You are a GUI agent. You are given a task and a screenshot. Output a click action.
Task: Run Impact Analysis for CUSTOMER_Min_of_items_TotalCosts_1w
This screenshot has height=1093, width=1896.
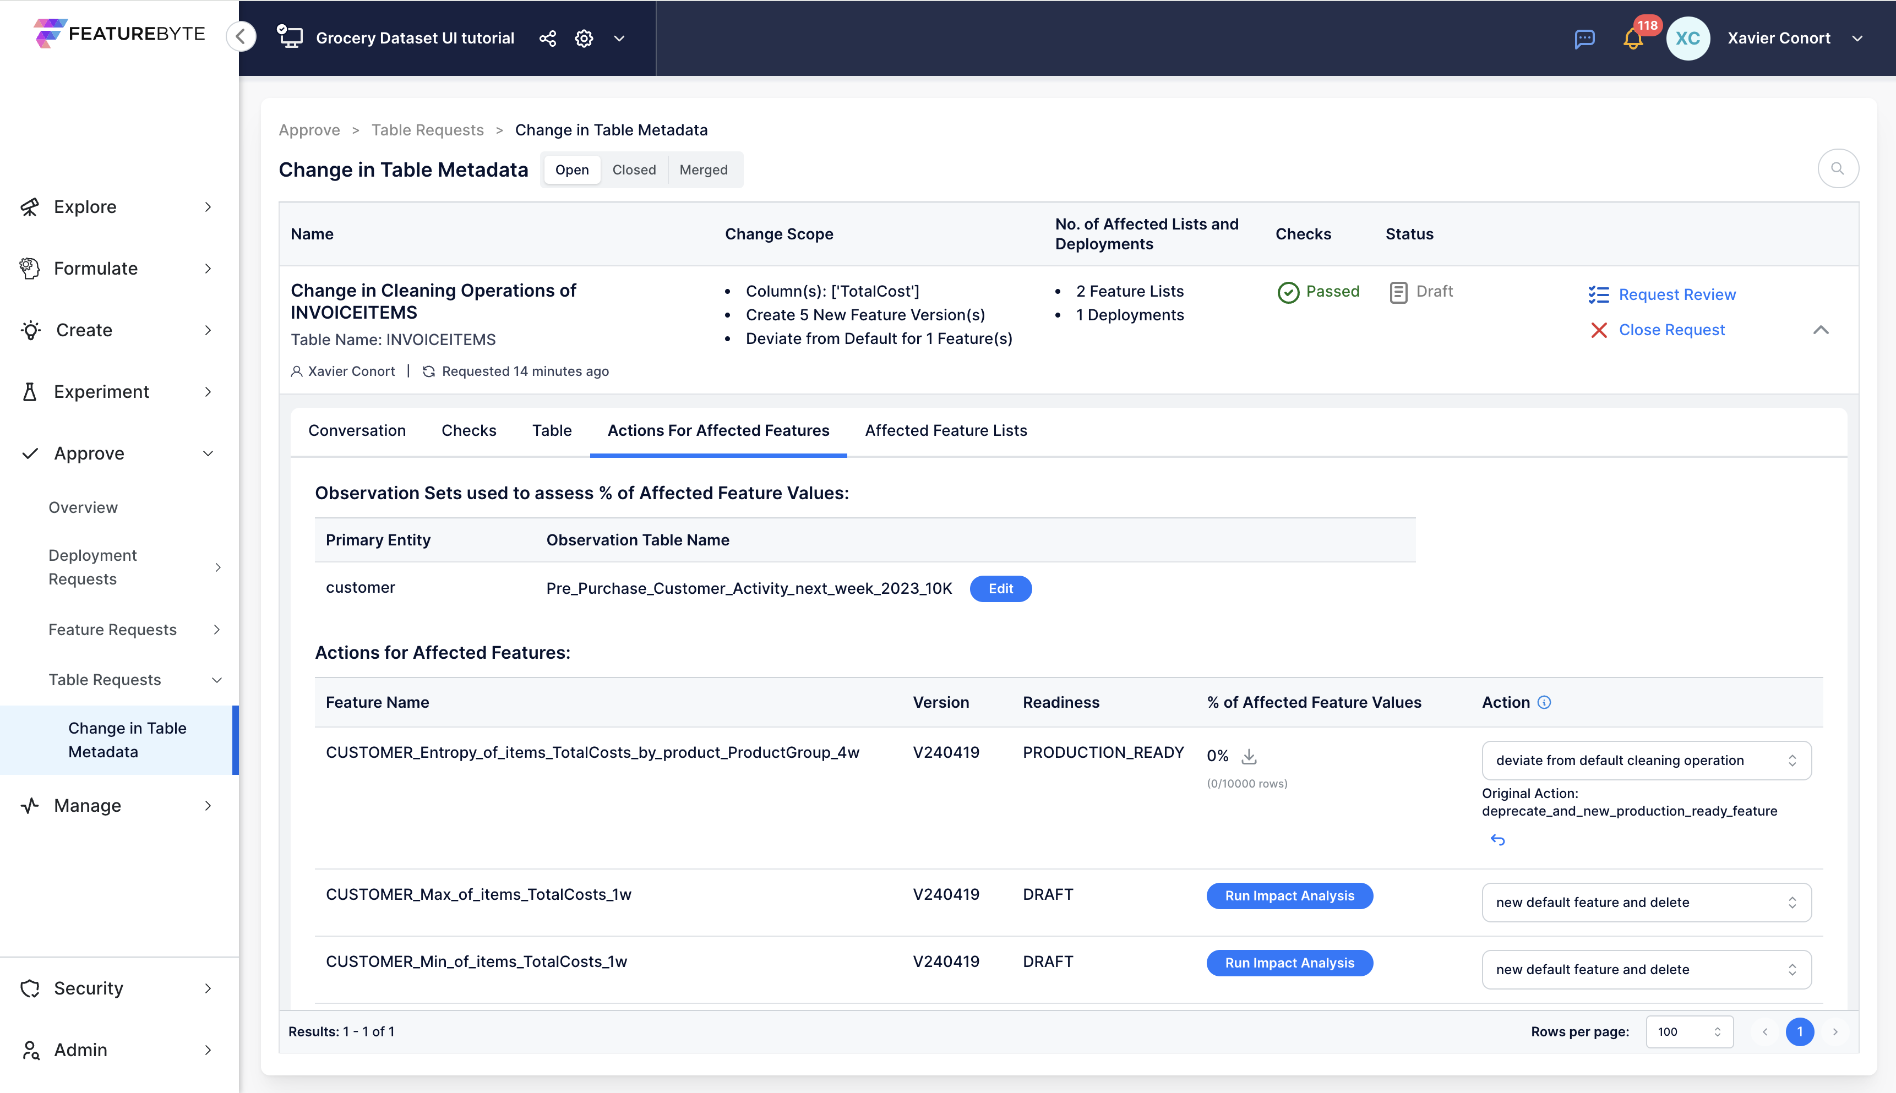[x=1289, y=963]
